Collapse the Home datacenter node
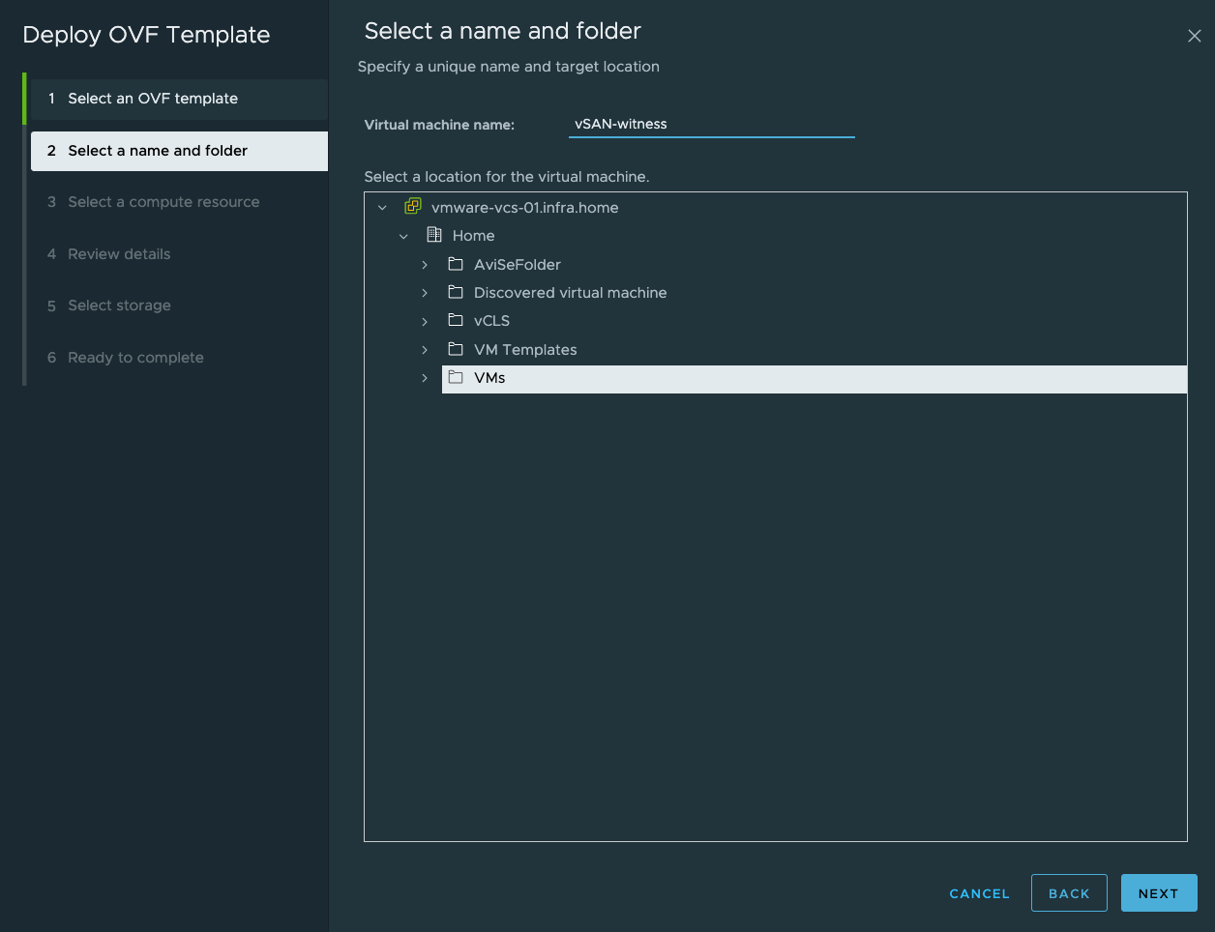Image resolution: width=1215 pixels, height=932 pixels. point(403,236)
